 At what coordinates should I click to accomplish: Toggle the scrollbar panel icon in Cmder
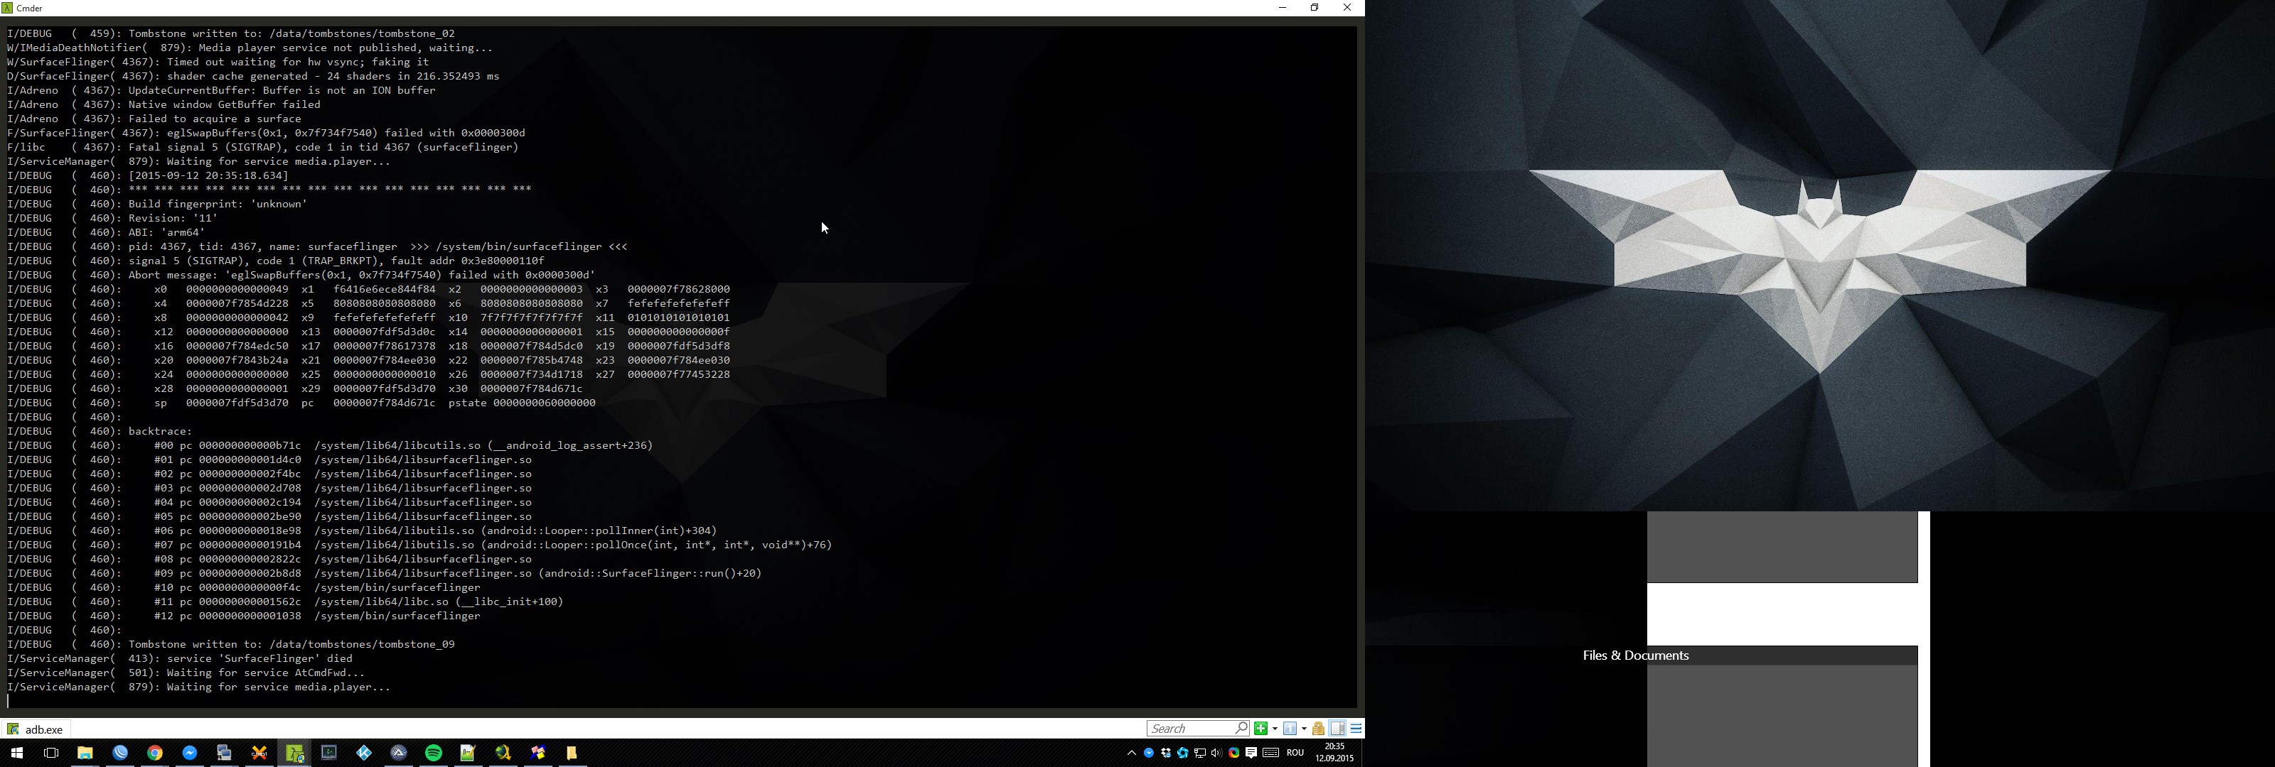pos(1338,728)
